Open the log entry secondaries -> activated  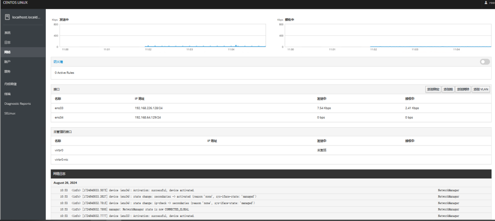pos(271,197)
